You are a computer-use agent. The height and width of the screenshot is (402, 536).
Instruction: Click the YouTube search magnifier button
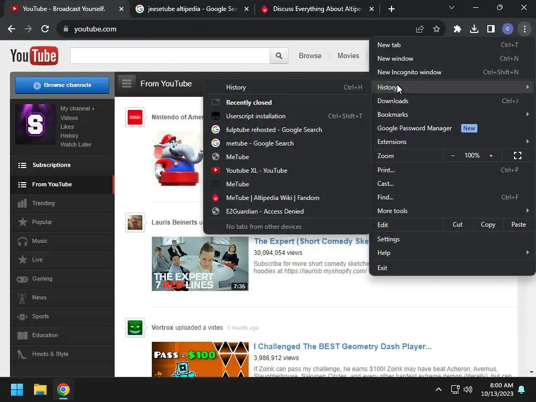279,55
